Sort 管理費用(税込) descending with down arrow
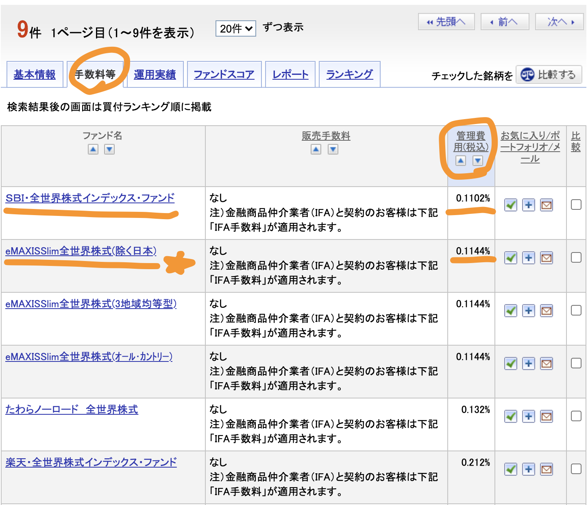Image resolution: width=588 pixels, height=505 pixels. click(478, 161)
